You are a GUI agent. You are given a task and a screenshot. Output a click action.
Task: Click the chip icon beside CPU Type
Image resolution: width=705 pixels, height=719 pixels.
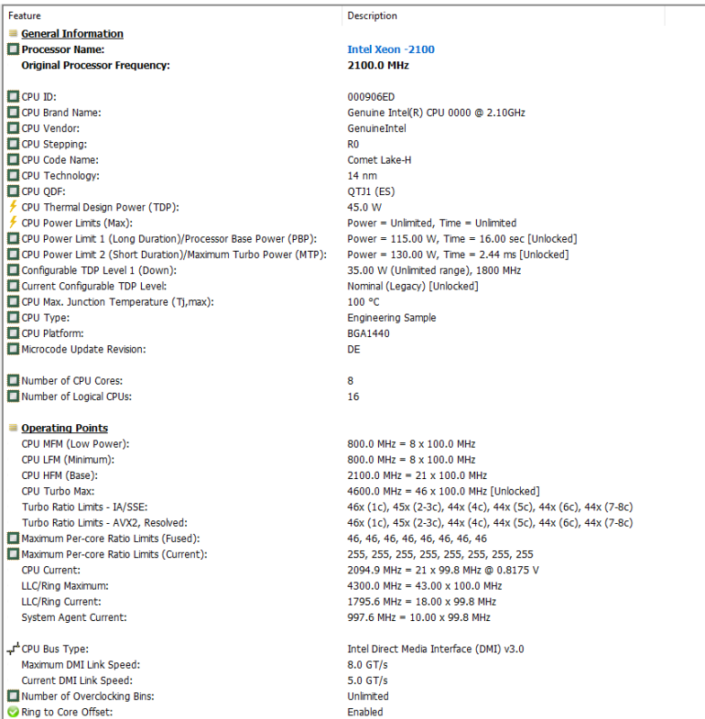point(13,317)
